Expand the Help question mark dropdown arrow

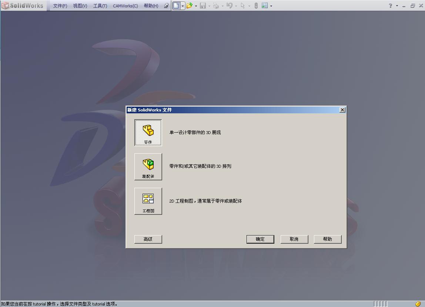pyautogui.click(x=397, y=6)
